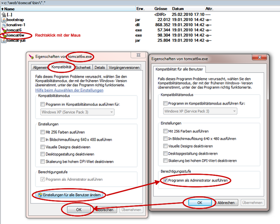Select the tomcat-juli file name

pos(16,40)
